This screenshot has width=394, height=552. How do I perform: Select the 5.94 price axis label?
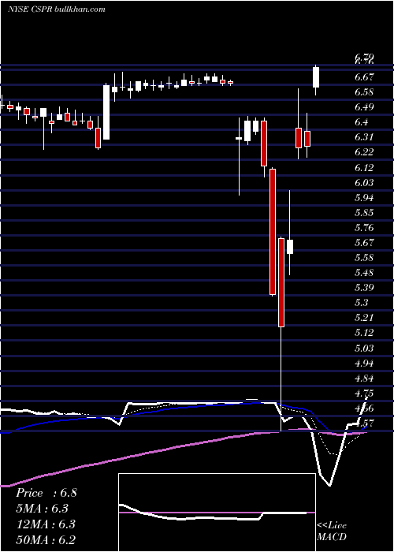[364, 197]
